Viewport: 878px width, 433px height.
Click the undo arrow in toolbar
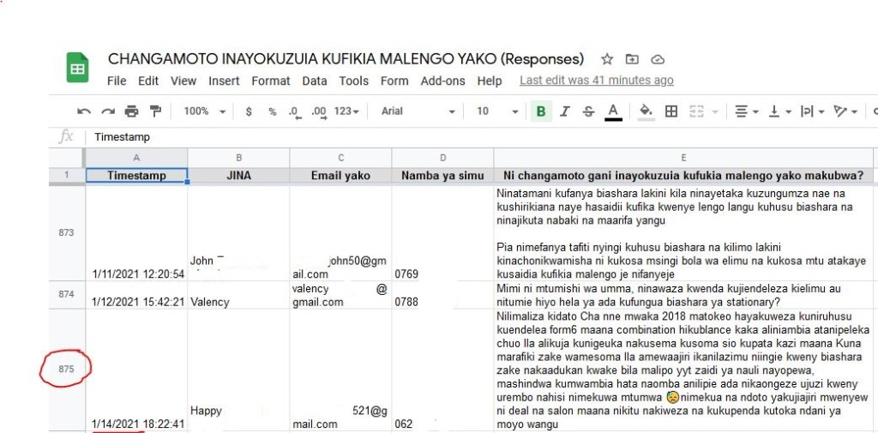pyautogui.click(x=84, y=111)
